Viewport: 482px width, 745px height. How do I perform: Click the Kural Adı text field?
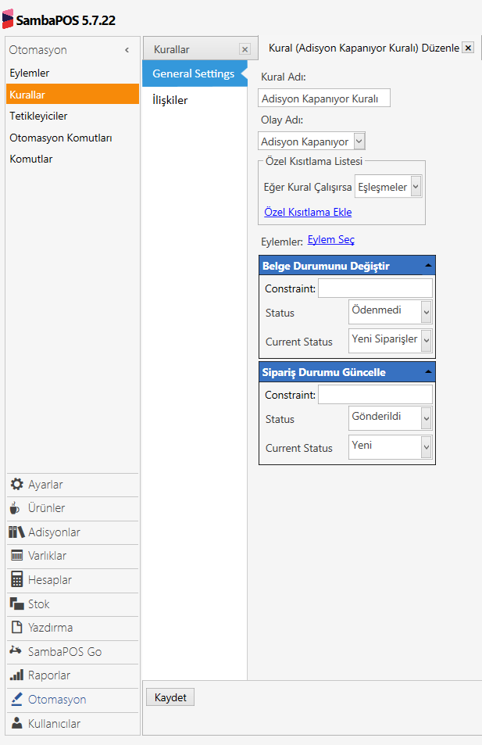click(323, 98)
